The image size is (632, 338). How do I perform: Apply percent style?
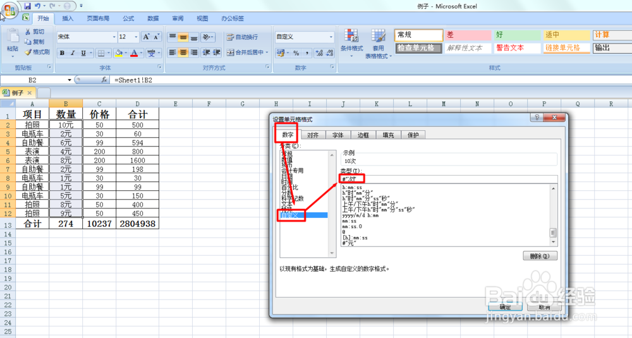coord(296,53)
